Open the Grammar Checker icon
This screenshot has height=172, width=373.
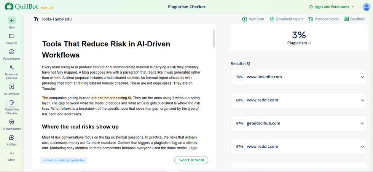pos(12,67)
